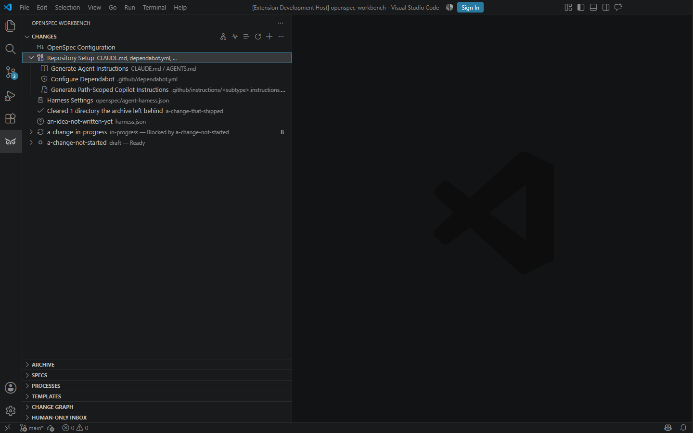
Task: Open the notifications bell
Action: click(683, 428)
